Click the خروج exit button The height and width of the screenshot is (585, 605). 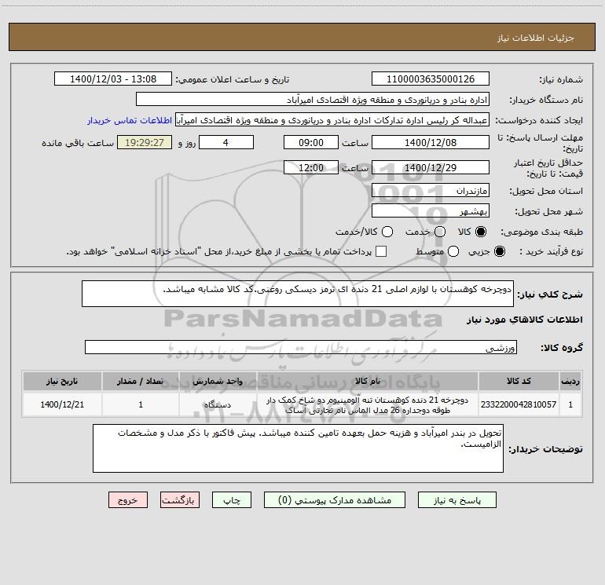(128, 499)
